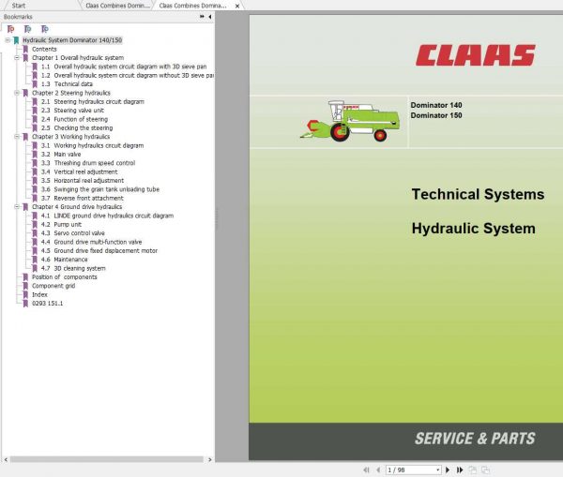Open the Position of components bookmark
Screen dimensions: 563x477
(x=65, y=277)
